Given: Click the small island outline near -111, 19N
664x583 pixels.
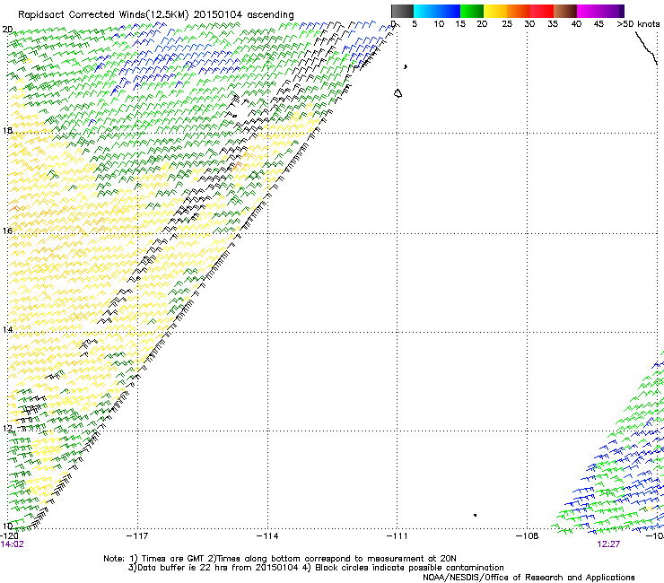Looking at the screenshot, I should (398, 93).
